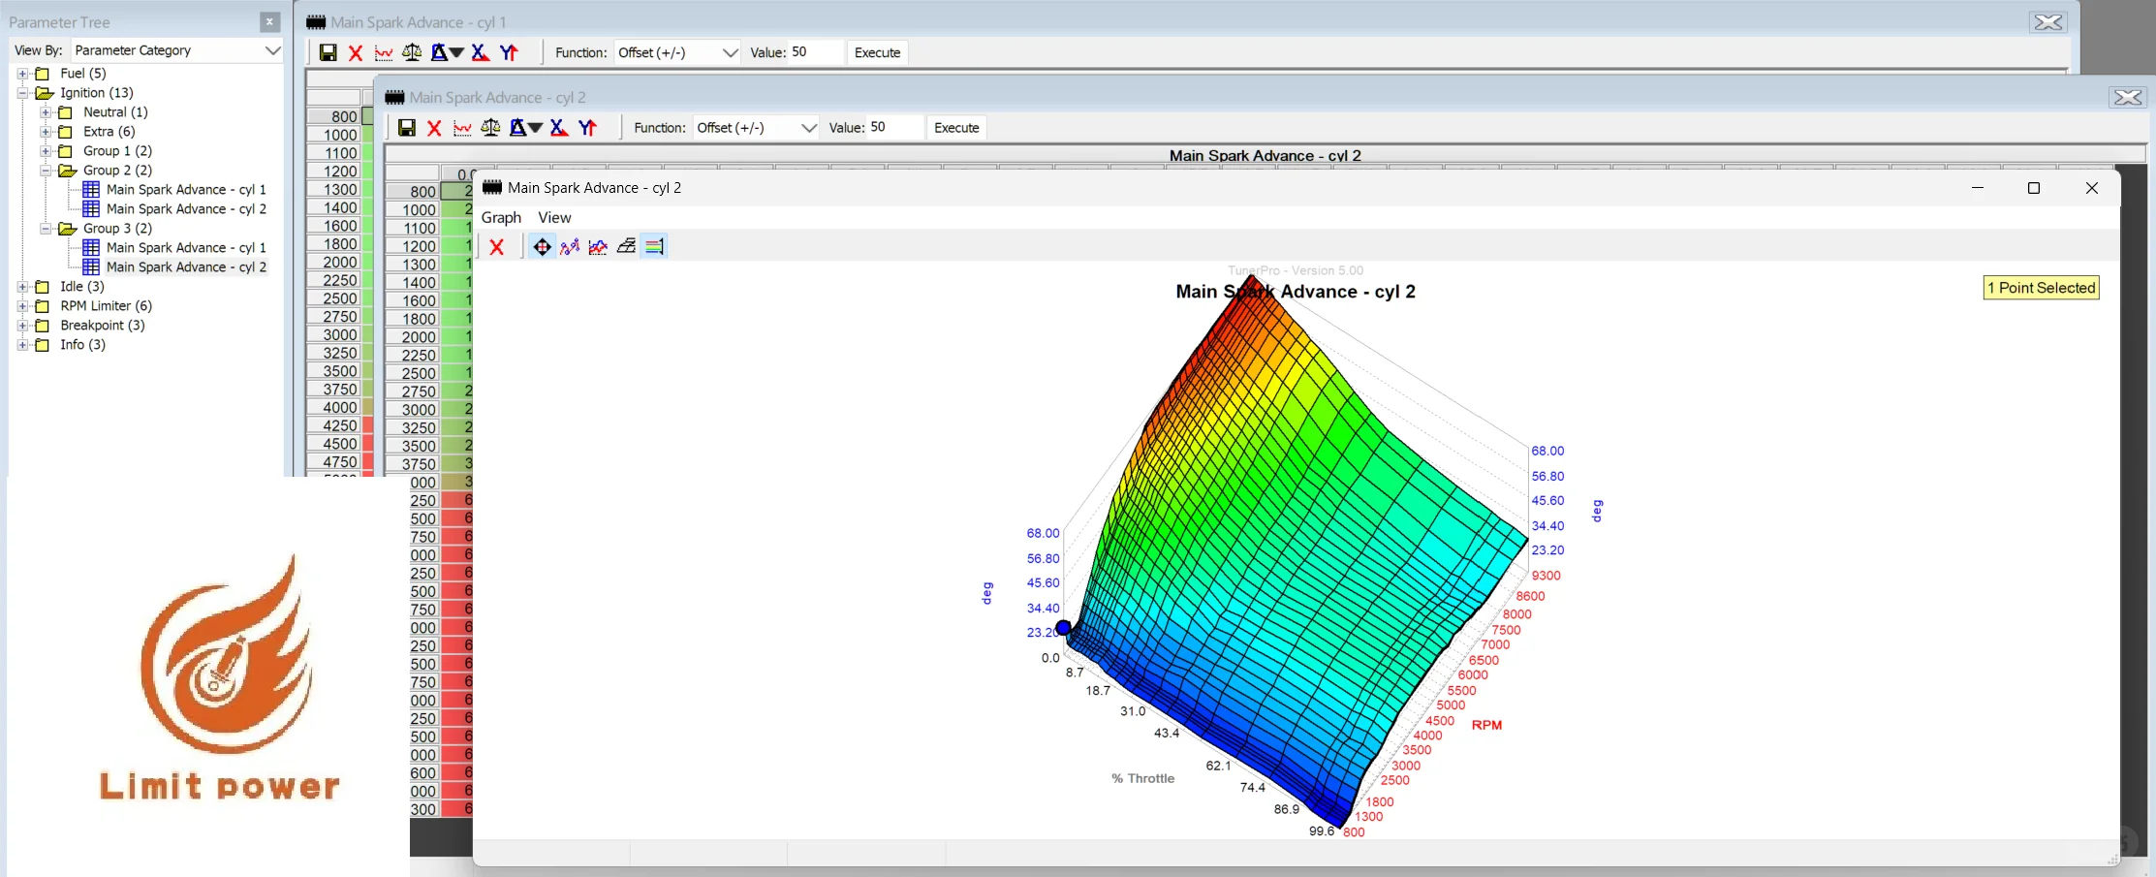Select Main Spark Advance - cyl 2 under Group 2

pyautogui.click(x=186, y=209)
